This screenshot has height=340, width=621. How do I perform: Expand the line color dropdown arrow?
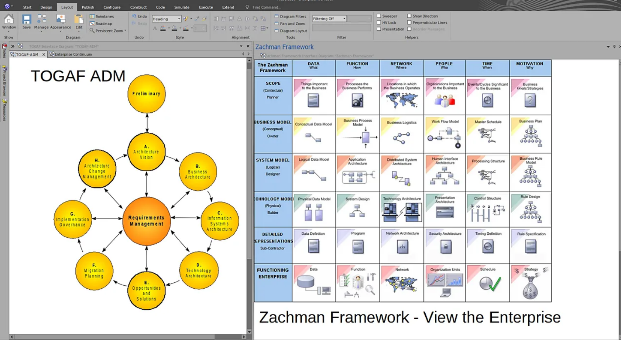(192, 28)
